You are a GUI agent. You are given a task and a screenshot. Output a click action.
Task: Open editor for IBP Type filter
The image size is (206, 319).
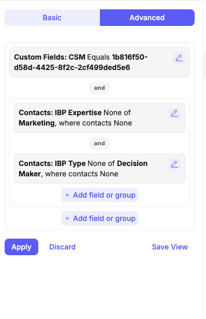(174, 164)
